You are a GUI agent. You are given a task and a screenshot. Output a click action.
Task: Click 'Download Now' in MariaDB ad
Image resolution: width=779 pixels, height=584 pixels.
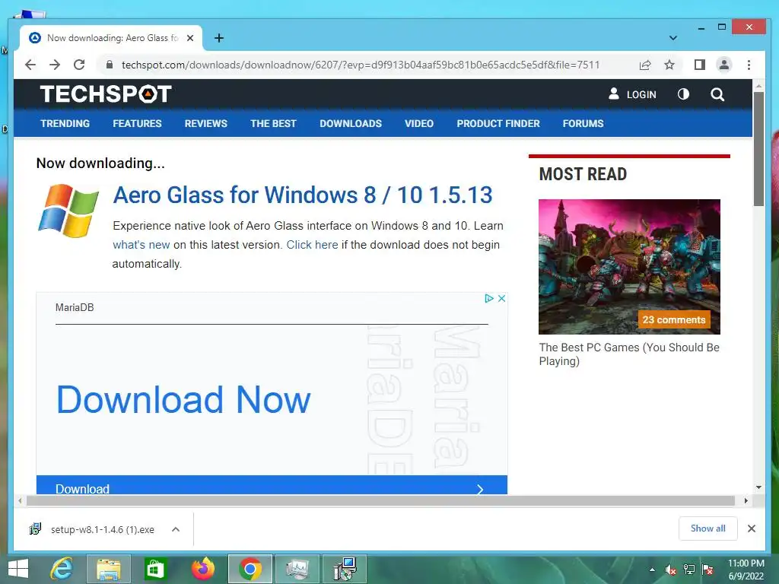(x=183, y=400)
